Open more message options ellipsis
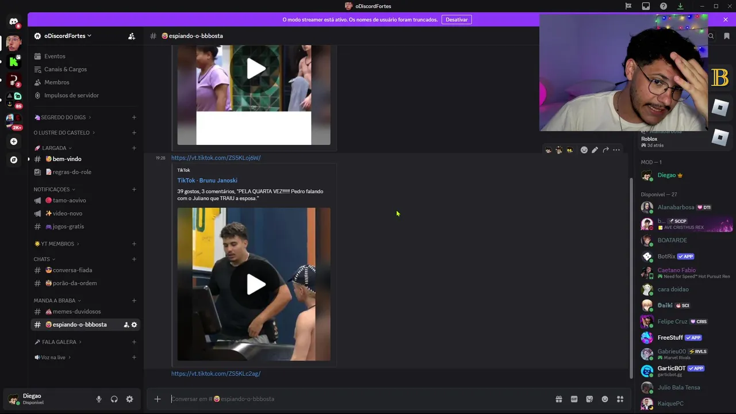This screenshot has width=736, height=414. pos(616,150)
